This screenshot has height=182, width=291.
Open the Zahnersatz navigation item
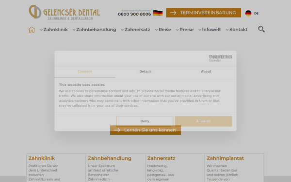pos(137,30)
